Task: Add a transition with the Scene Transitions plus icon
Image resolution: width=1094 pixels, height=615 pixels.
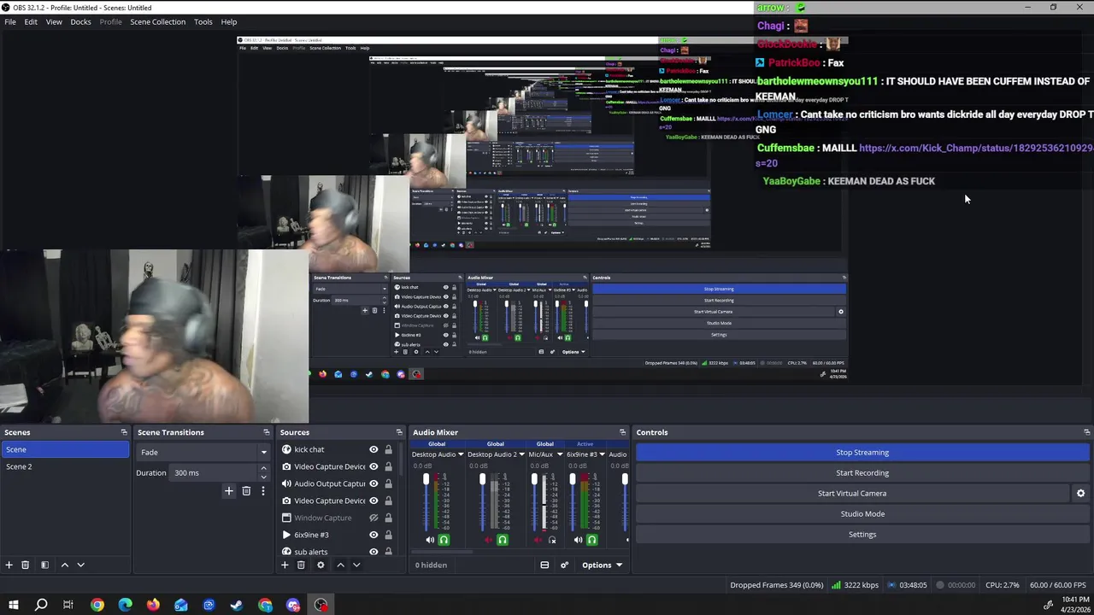Action: coord(228,491)
